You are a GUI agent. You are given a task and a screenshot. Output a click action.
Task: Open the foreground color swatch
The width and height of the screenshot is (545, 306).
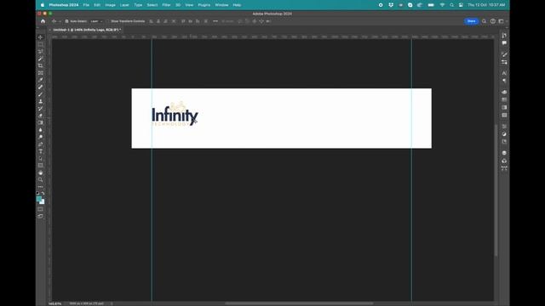coord(38,199)
